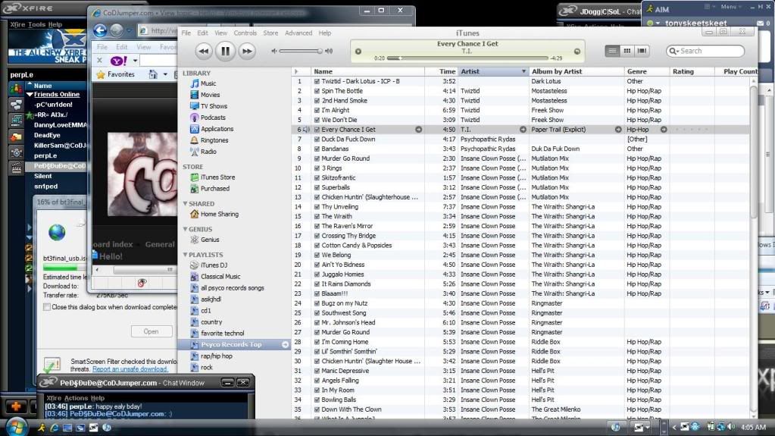Screen dimensions: 775x436
Task: Open the Artist column sort dropdown
Action: [523, 72]
